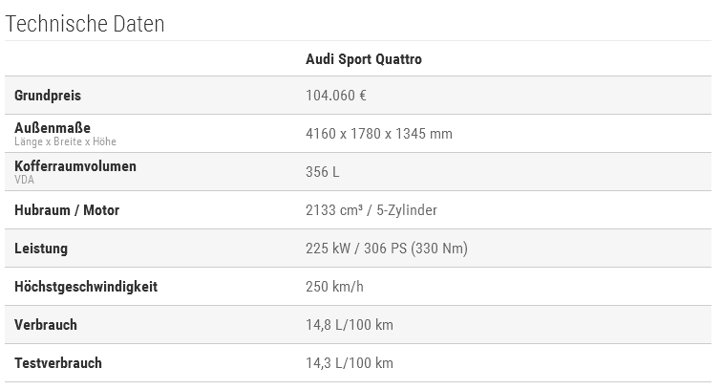Click the 250 km/h top speed value
Screen dimensions: 722x390
tap(334, 287)
